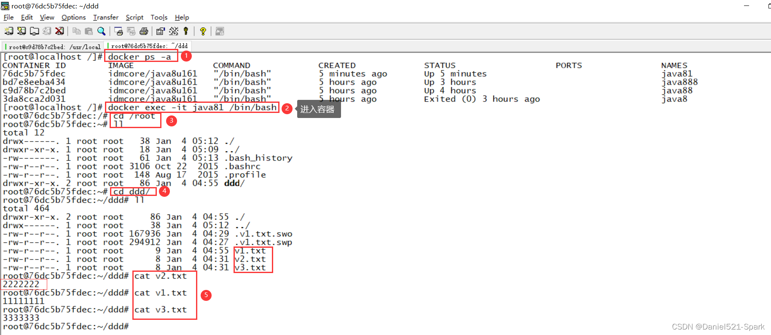Click the .bashrc file name
Image resolution: width=771 pixels, height=335 pixels.
(242, 166)
